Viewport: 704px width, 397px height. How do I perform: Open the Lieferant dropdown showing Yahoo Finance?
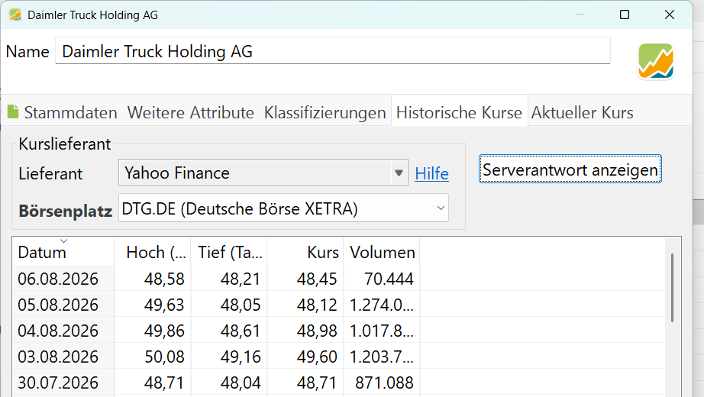pos(263,173)
